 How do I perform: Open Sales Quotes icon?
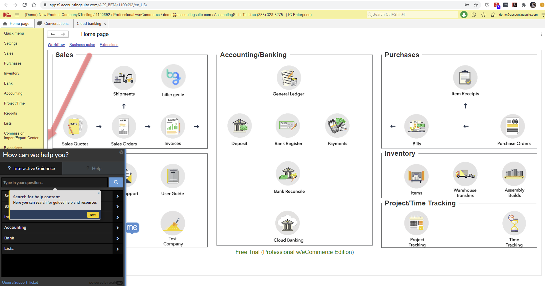click(75, 126)
